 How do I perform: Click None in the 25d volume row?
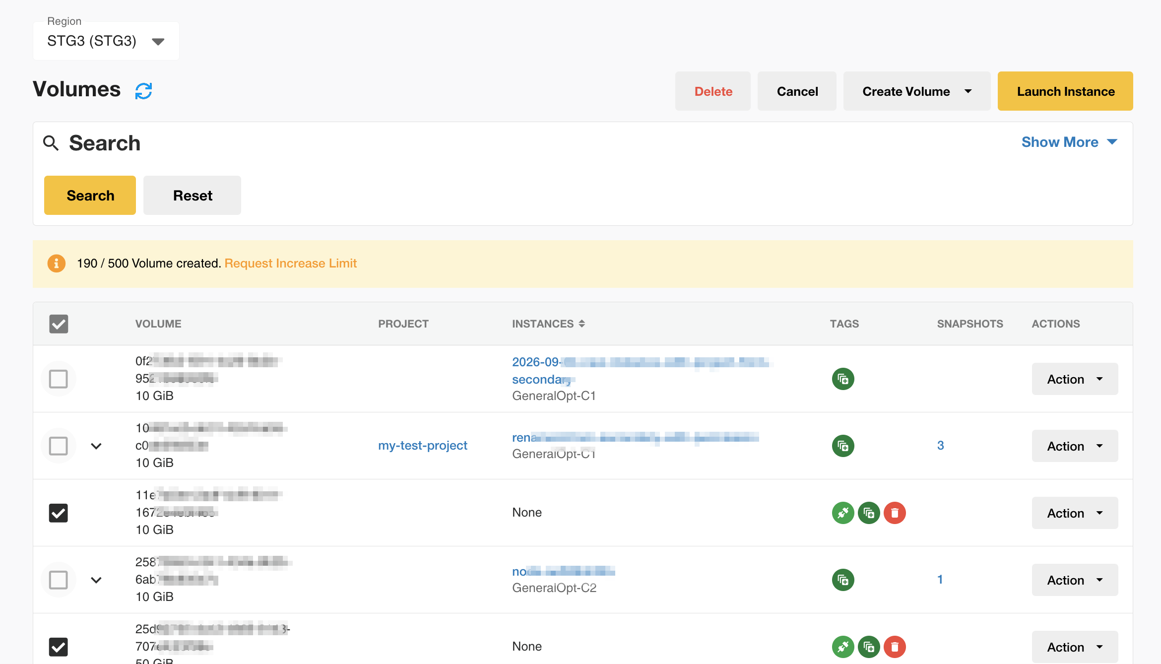coord(527,647)
